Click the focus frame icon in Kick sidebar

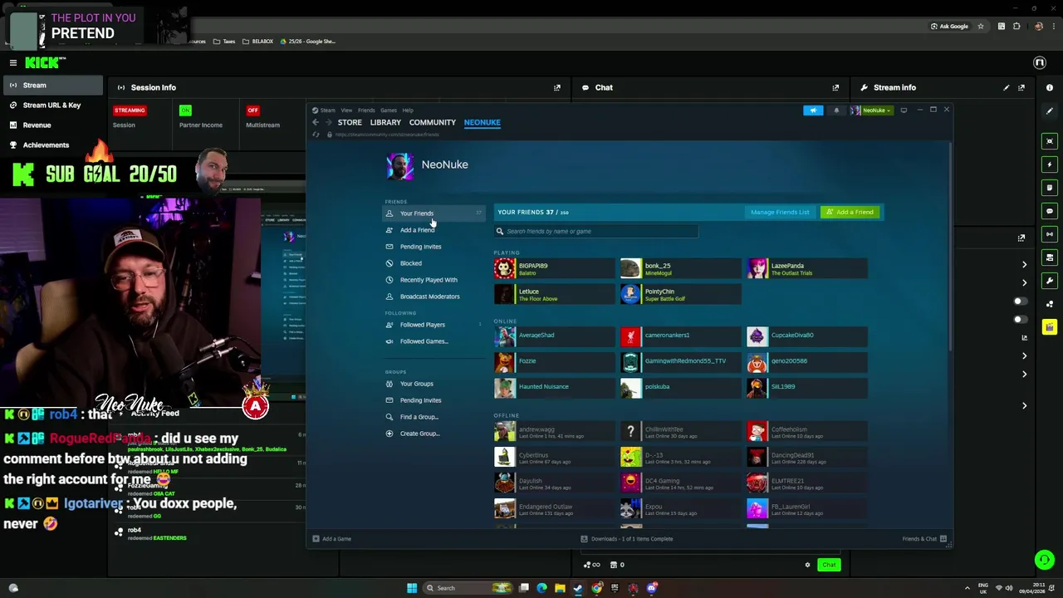click(x=1050, y=141)
